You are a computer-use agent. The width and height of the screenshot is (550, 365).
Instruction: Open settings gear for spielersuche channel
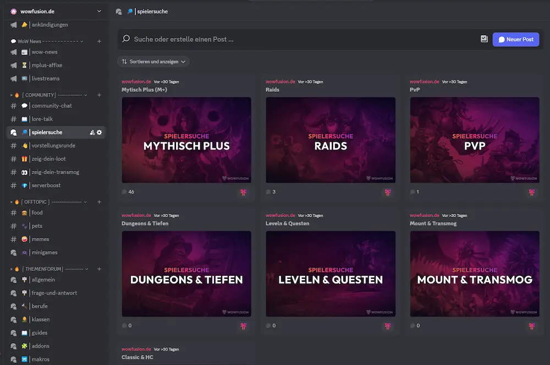click(100, 132)
